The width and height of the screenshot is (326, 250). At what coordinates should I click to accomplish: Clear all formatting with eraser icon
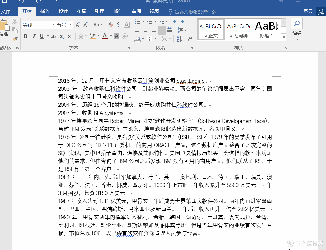pyautogui.click(x=111, y=25)
